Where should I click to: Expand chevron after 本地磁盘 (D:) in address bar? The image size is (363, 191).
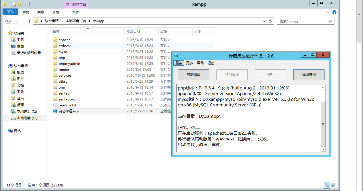pyautogui.click(x=90, y=21)
